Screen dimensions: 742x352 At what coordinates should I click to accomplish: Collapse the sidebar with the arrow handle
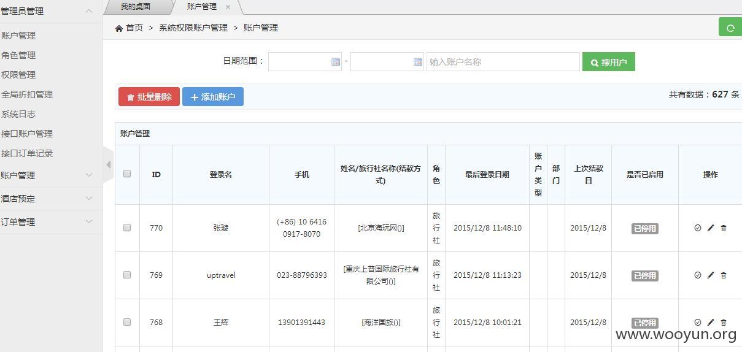pos(108,164)
